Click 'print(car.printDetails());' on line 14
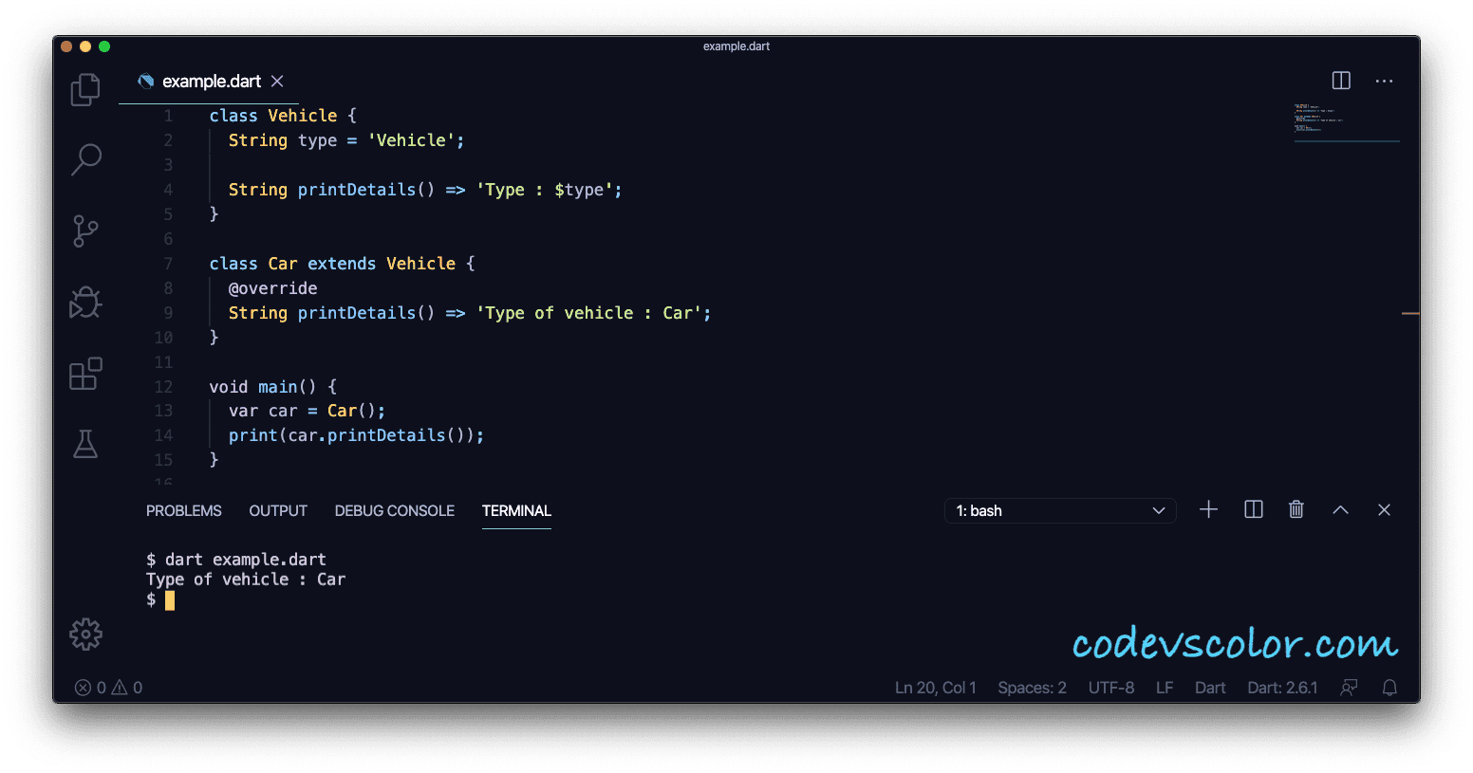The height and width of the screenshot is (773, 1473). 357,435
